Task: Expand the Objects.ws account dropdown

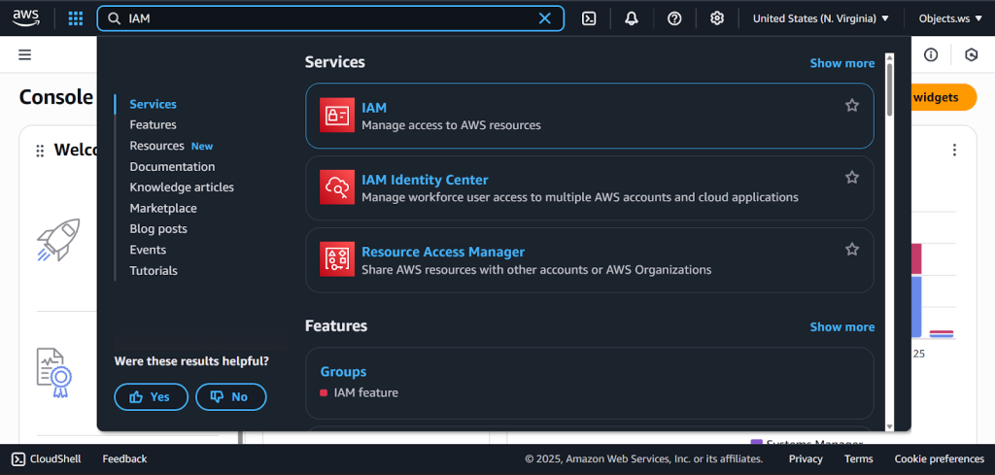Action: pos(949,18)
